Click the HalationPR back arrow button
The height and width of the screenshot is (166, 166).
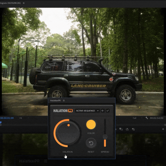pyautogui.click(x=103, y=111)
